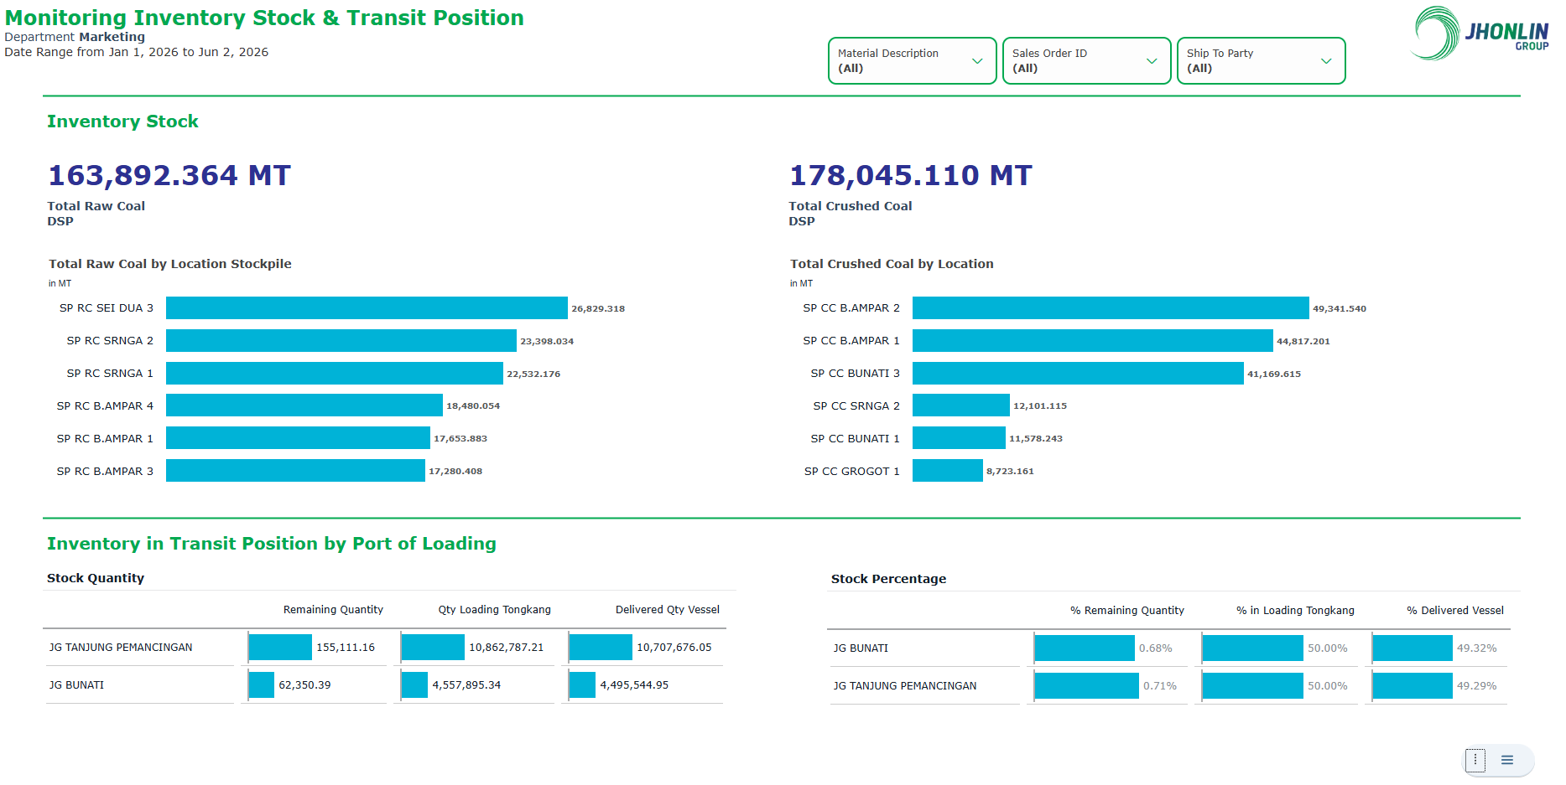Open the Sales Order ID filter

1086,60
